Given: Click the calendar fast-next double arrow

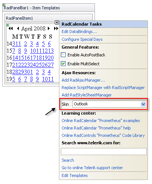Looking at the screenshot, I should tap(56, 29).
